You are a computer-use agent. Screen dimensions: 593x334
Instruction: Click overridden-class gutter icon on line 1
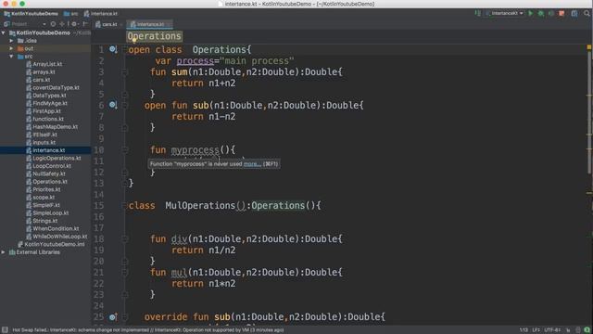[113, 49]
